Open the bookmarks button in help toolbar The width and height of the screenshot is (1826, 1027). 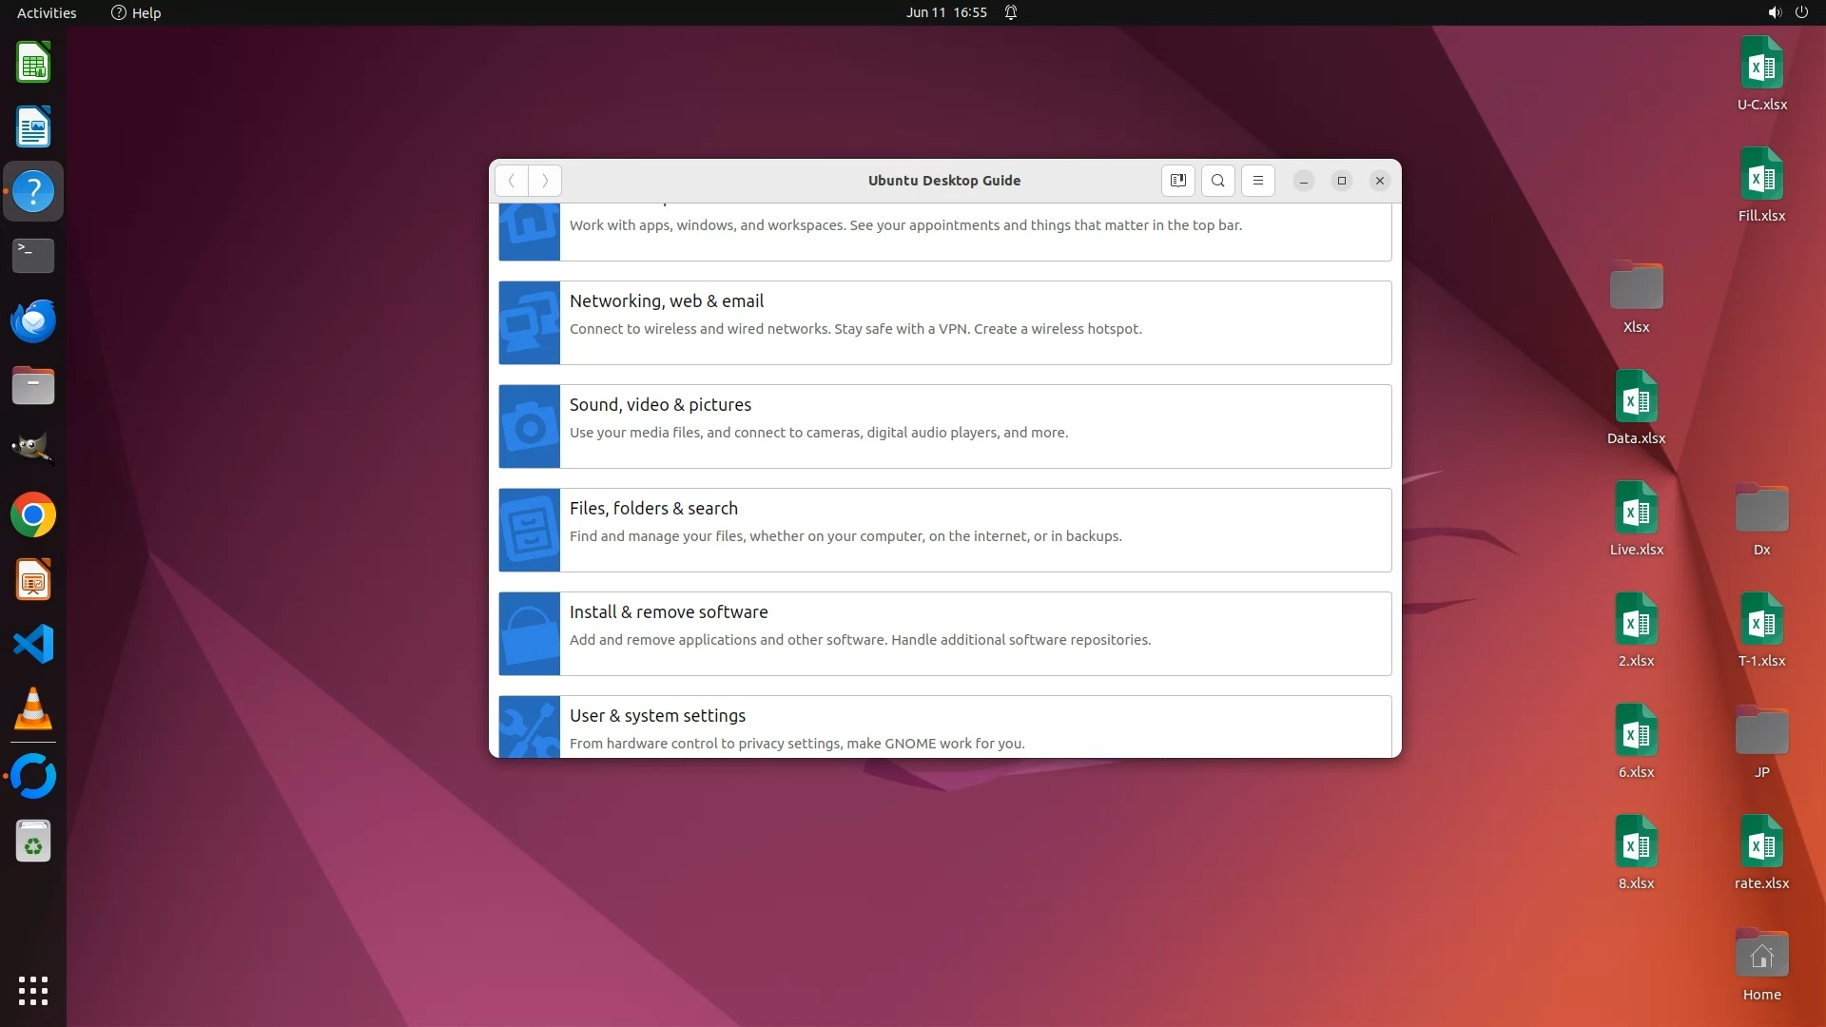pyautogui.click(x=1178, y=181)
